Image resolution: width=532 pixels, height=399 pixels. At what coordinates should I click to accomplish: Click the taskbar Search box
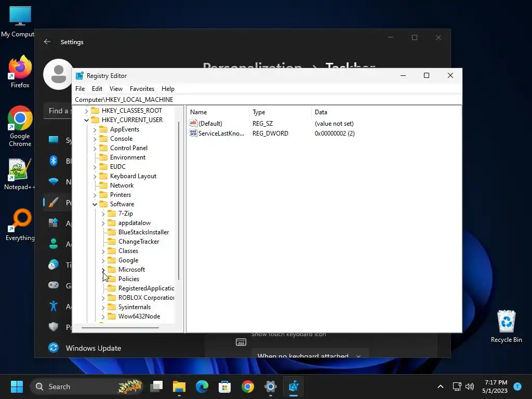(87, 387)
